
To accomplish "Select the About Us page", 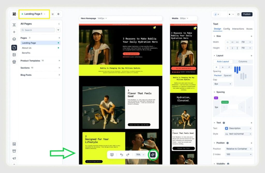I will 27,48.
